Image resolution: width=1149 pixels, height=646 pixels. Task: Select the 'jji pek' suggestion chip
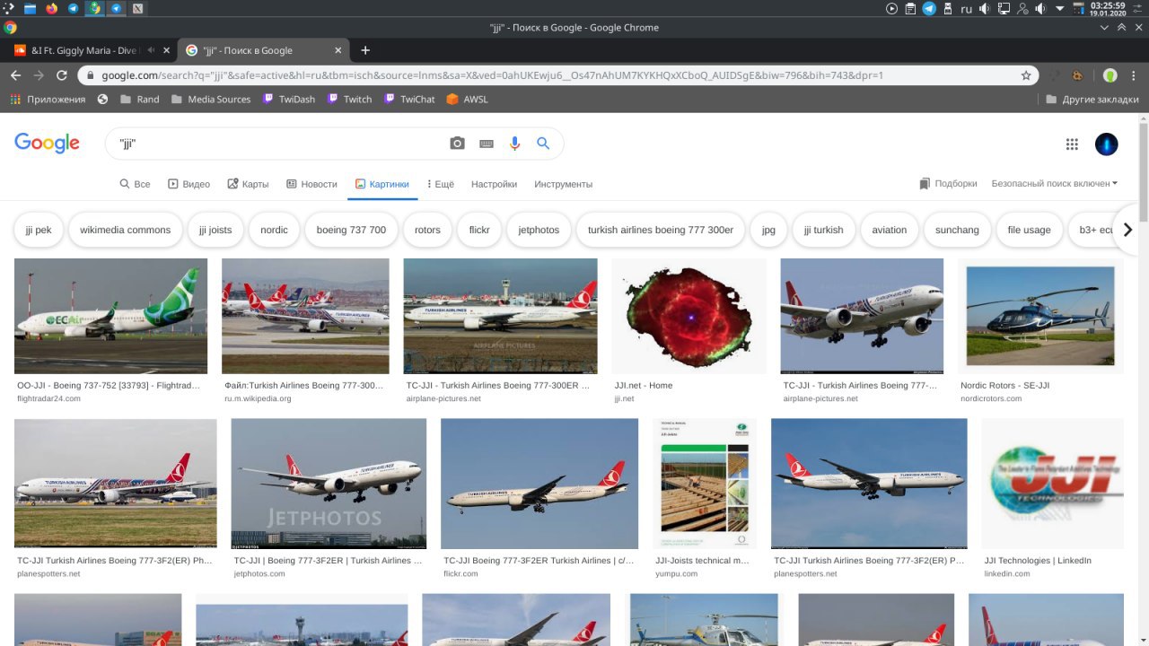pos(39,230)
